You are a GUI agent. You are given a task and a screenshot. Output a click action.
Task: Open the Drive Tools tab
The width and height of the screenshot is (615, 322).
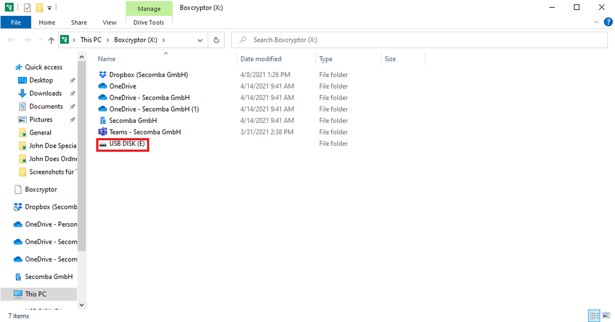coord(149,22)
